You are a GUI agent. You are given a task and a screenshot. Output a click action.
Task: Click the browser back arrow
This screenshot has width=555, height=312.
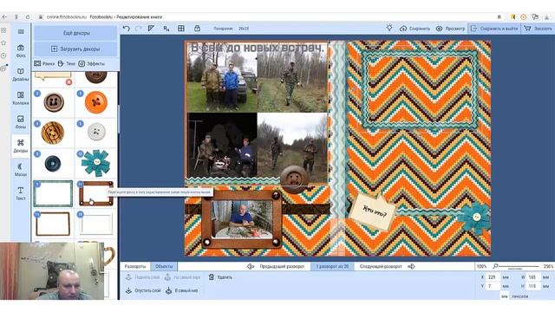[x=4, y=17]
